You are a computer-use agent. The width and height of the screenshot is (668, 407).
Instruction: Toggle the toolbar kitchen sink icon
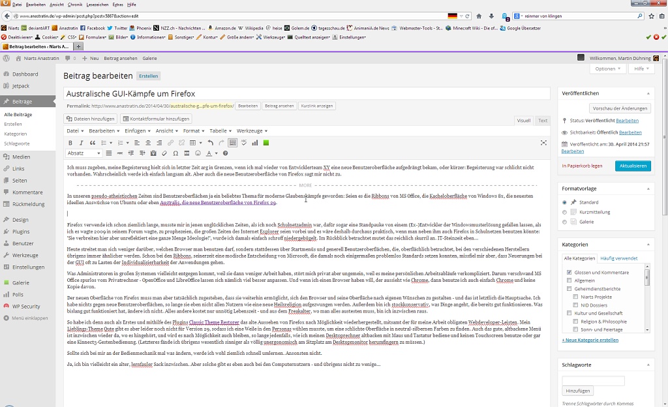233,143
